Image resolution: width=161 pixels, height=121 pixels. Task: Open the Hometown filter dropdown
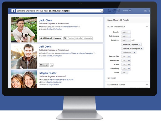pyautogui.click(x=126, y=61)
